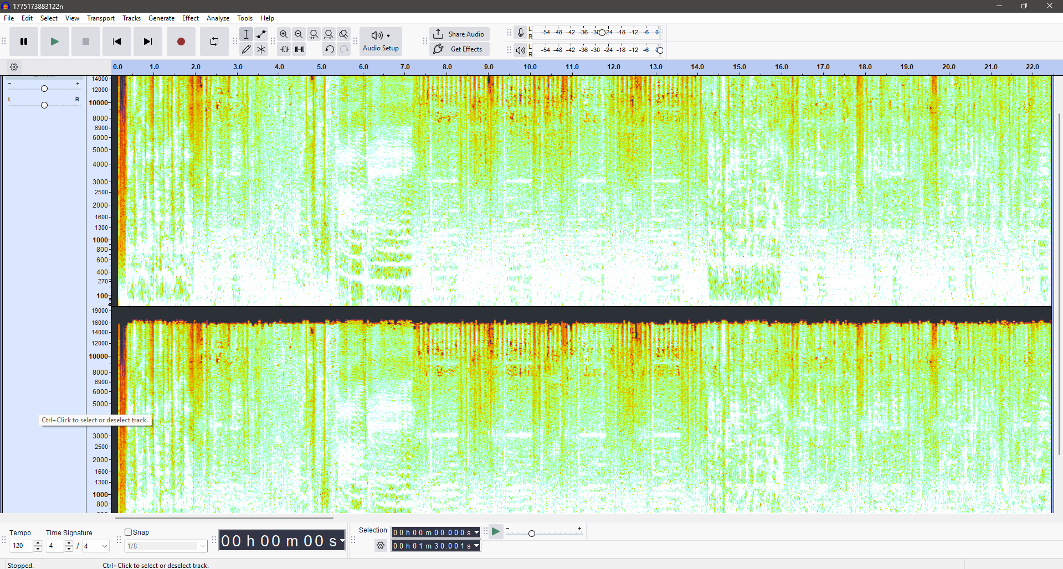Click the Share Audio button

[x=459, y=34]
